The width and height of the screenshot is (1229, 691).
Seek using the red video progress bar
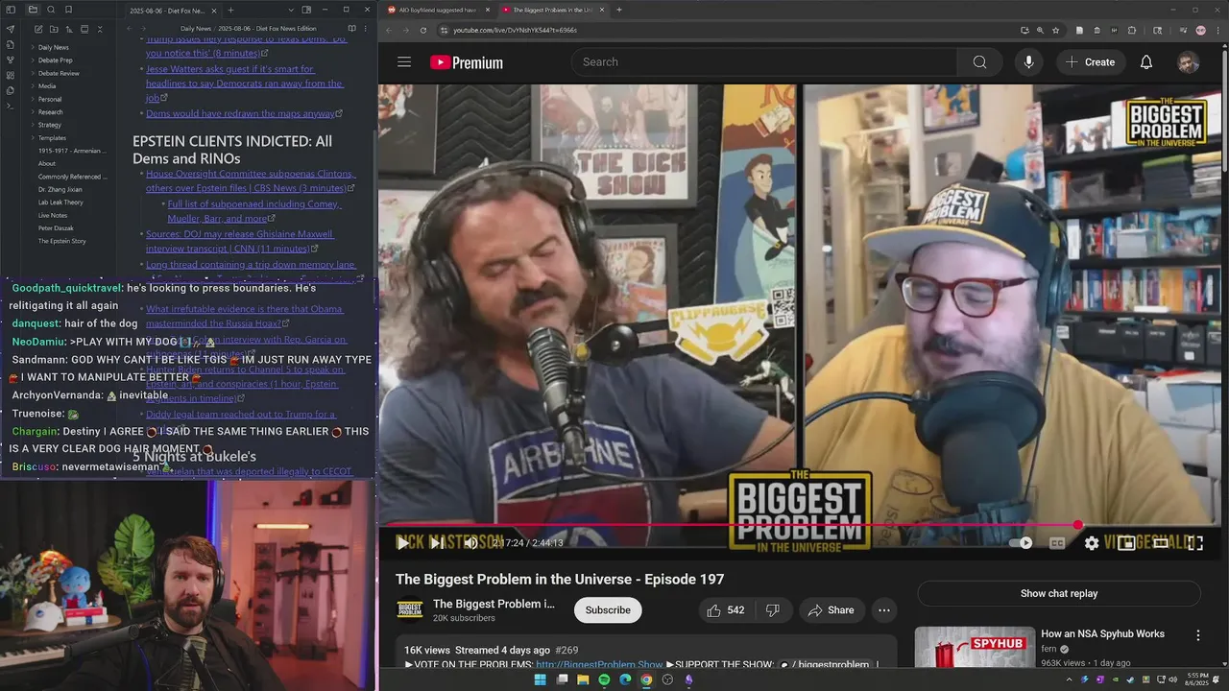coord(799,526)
